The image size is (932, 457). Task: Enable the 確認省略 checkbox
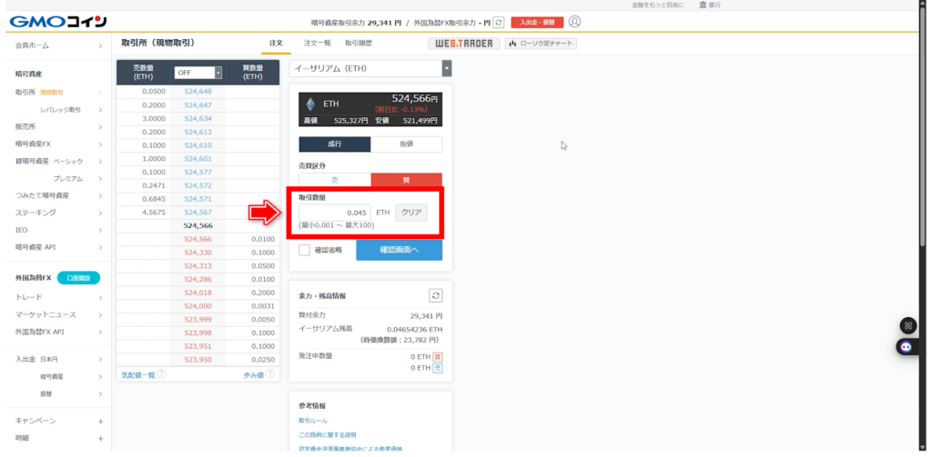coord(305,250)
